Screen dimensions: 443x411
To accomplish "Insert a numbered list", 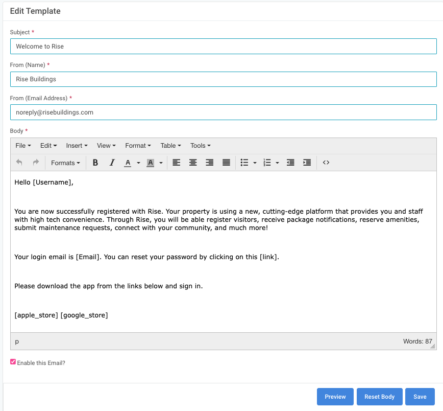I will tap(267, 163).
